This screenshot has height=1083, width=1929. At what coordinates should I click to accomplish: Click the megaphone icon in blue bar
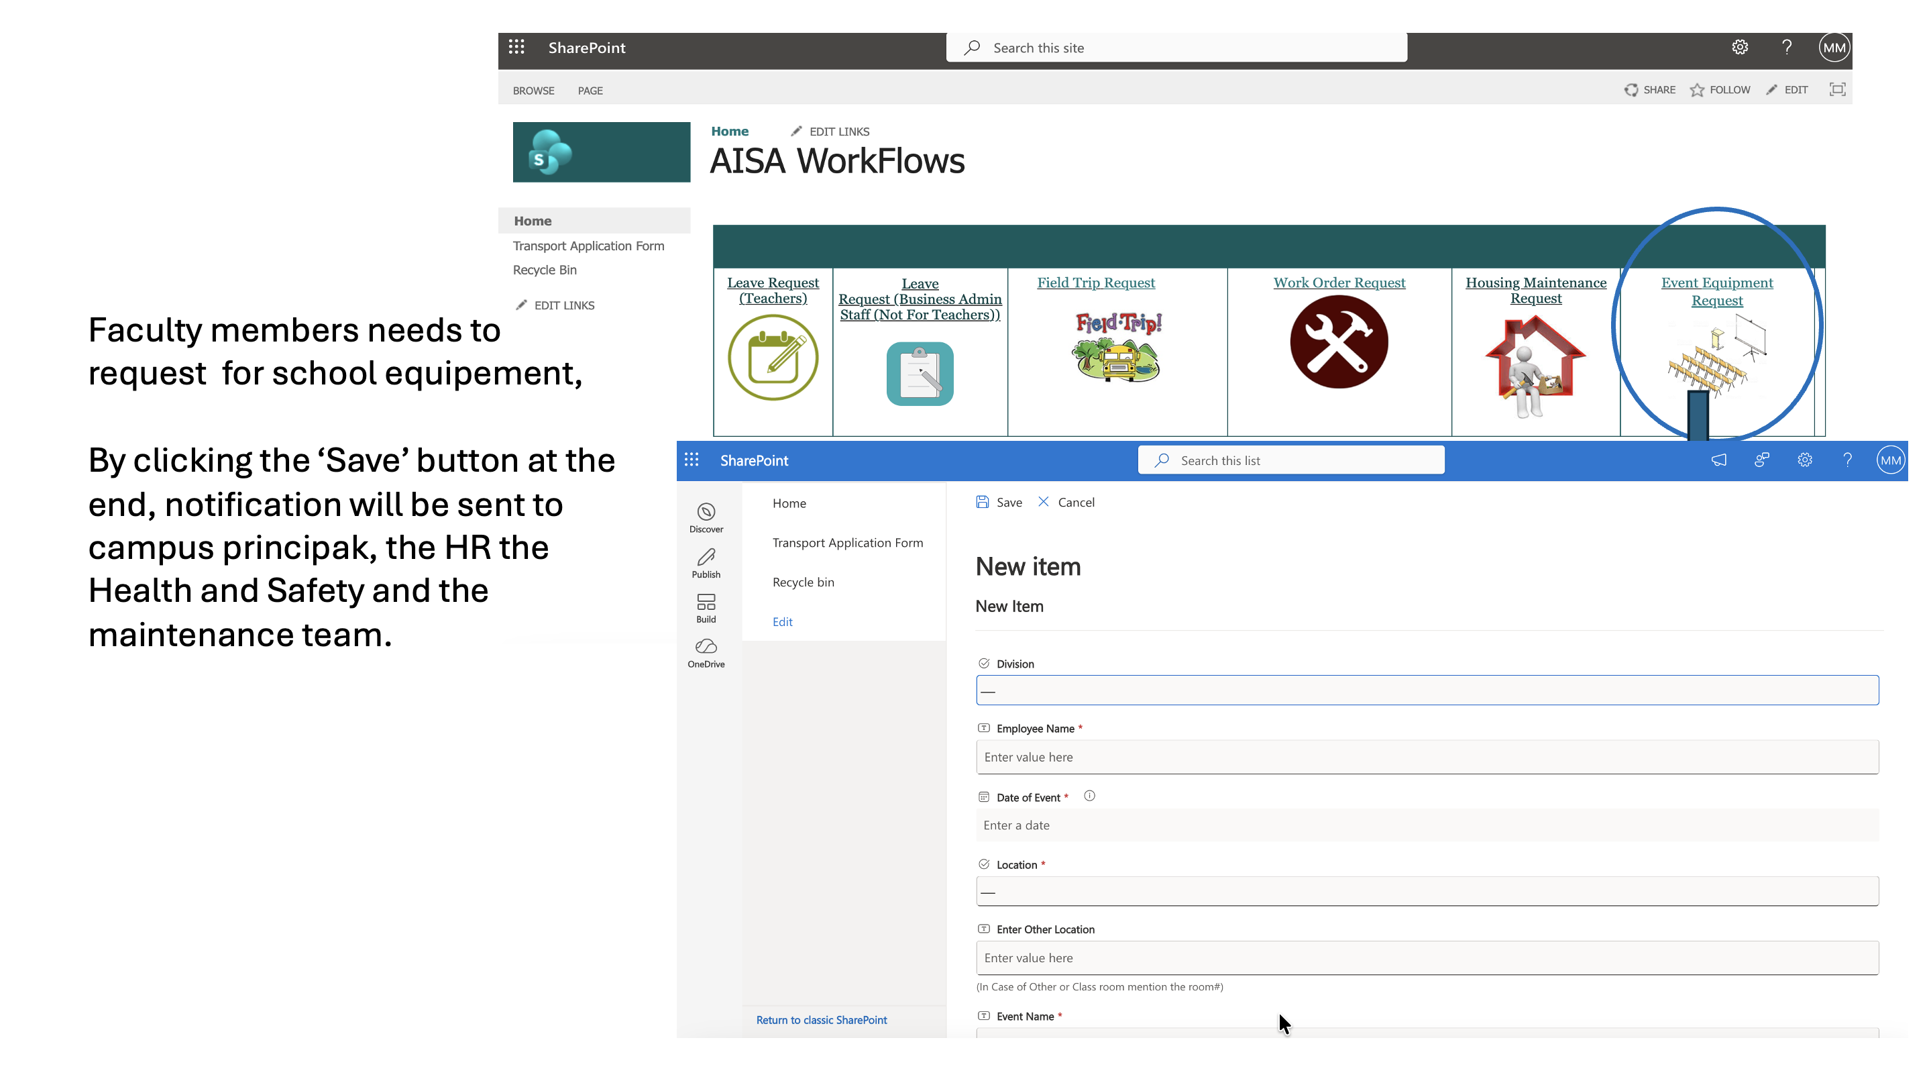(1718, 460)
